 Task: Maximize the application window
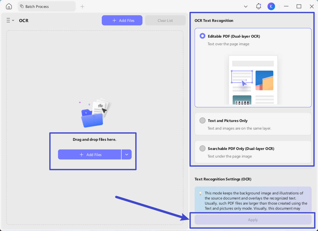[x=299, y=6]
